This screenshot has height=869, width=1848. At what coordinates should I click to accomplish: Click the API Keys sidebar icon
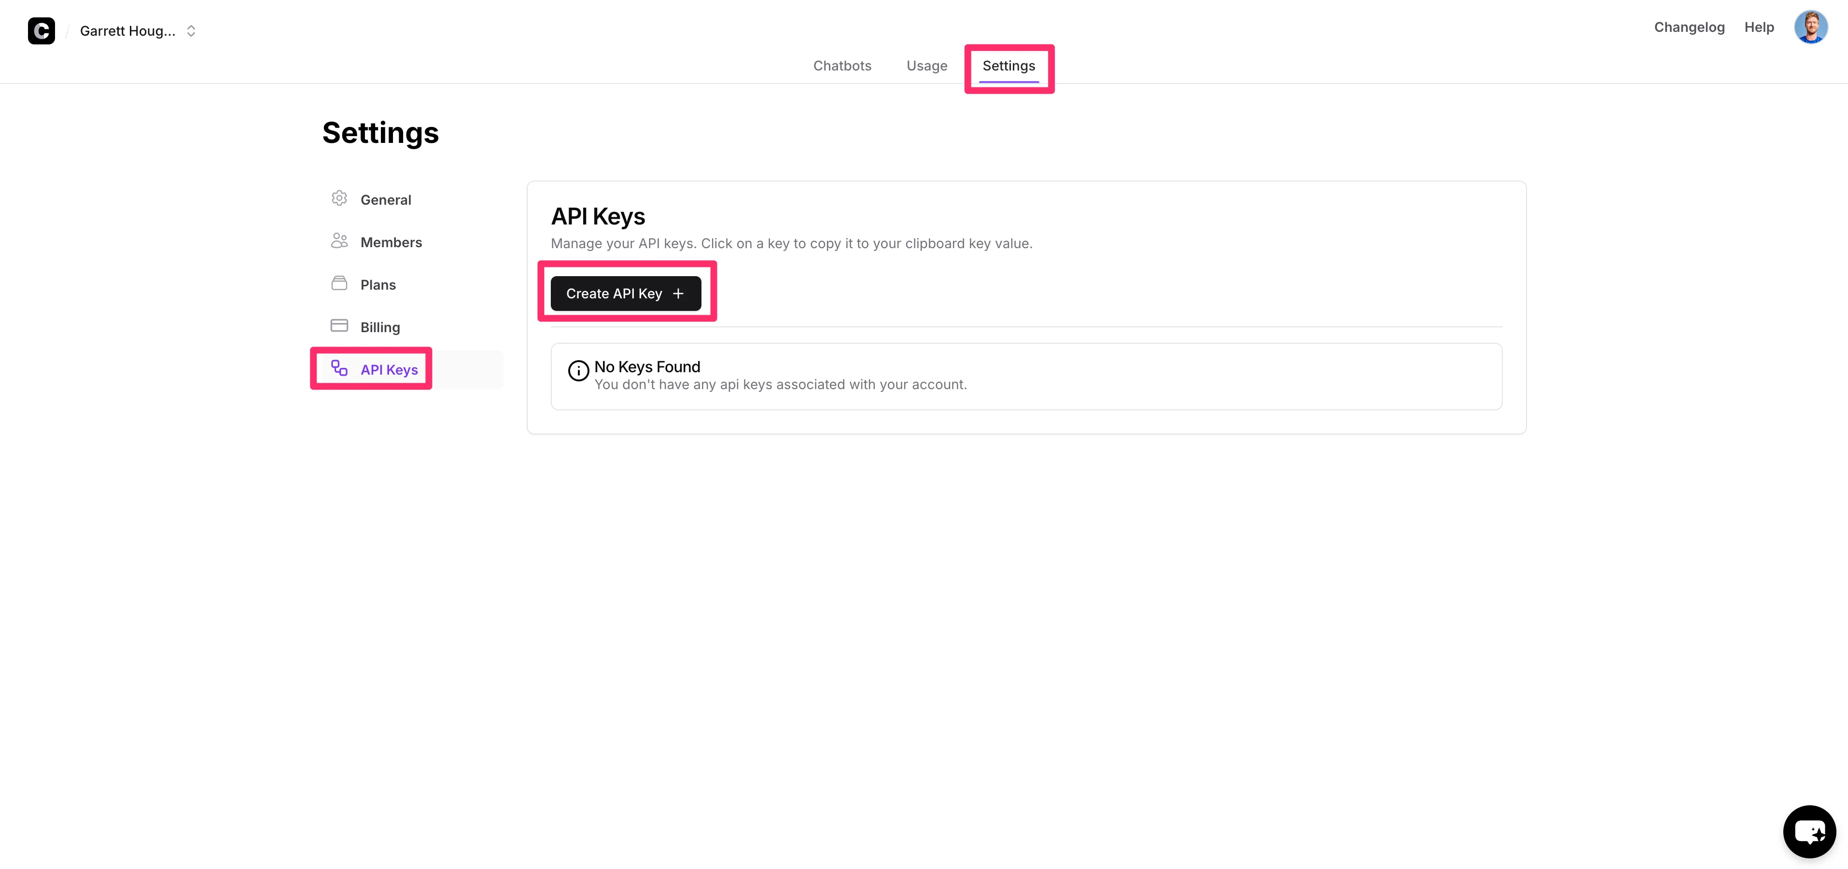point(339,369)
